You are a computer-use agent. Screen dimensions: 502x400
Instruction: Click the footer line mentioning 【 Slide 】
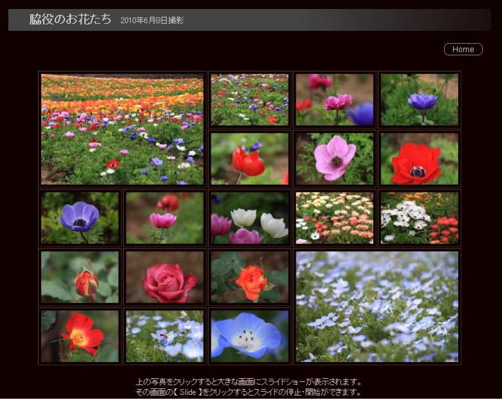249,392
